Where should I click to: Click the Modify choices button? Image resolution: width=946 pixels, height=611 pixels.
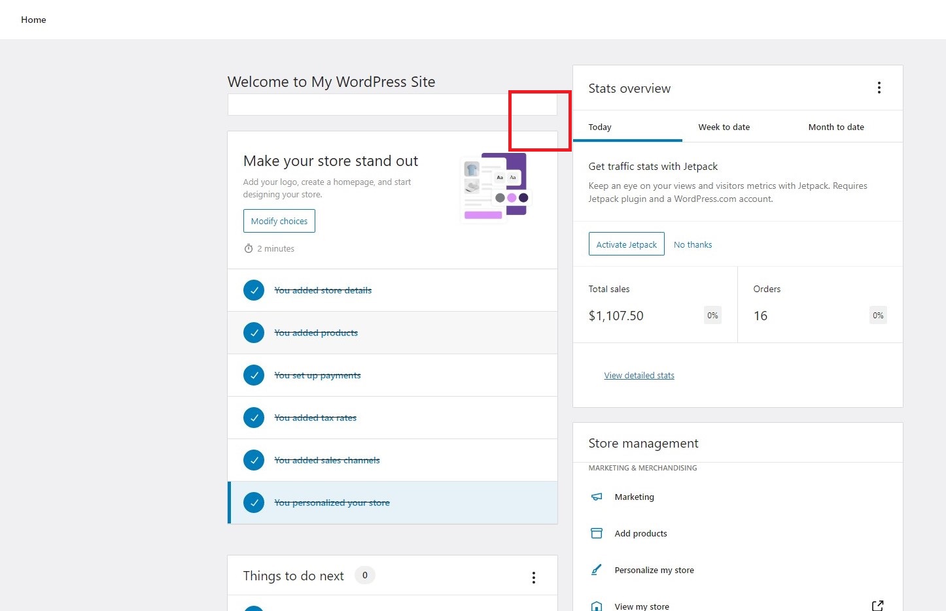pos(279,221)
